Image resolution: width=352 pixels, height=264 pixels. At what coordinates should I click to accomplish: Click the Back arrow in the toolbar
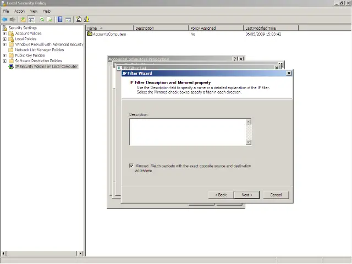(4, 19)
